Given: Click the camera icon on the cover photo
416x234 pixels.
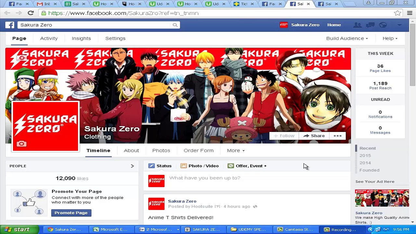Looking at the screenshot, I should 22,58.
